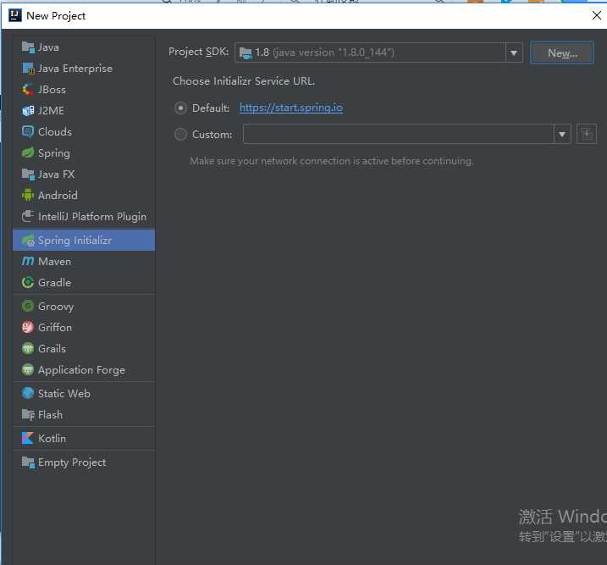
Task: Select Static Web project type
Action: 84,393
